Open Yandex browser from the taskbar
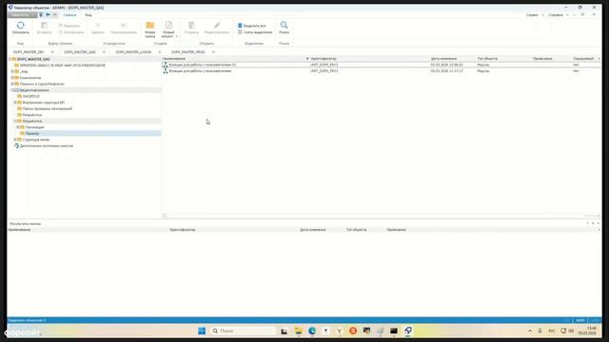Image resolution: width=609 pixels, height=342 pixels. [339, 331]
